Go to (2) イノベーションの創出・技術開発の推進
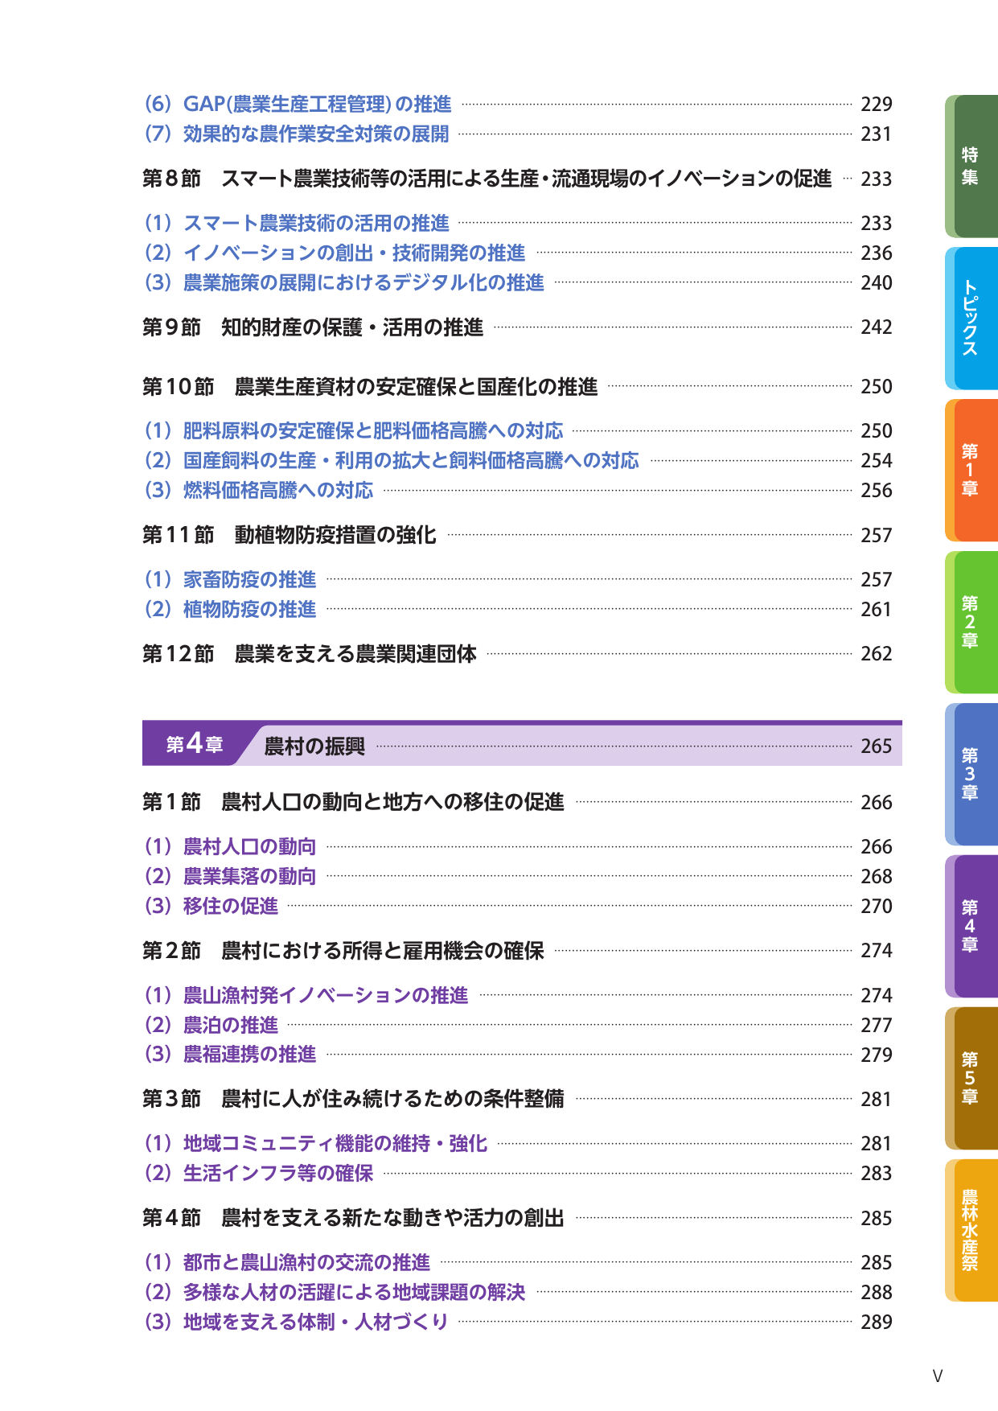This screenshot has height=1411, width=998. coord(335,253)
